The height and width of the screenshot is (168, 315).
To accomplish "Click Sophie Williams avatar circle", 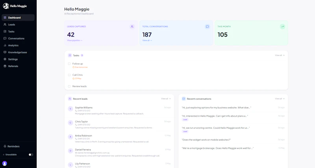I will click(x=70, y=109).
